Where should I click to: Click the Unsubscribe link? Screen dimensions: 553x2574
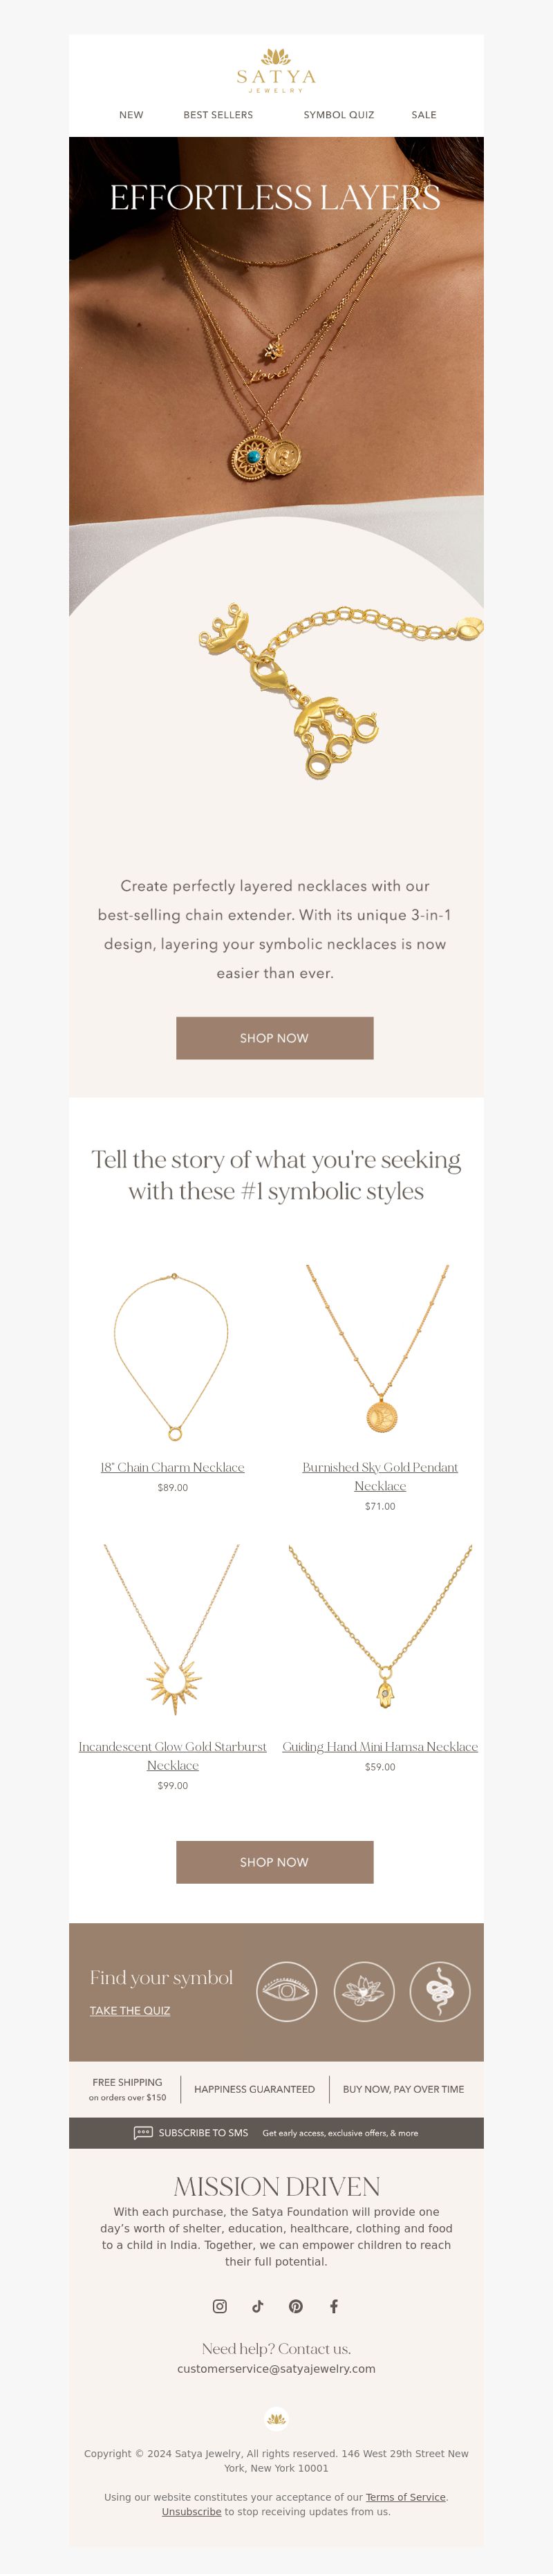pos(191,2510)
